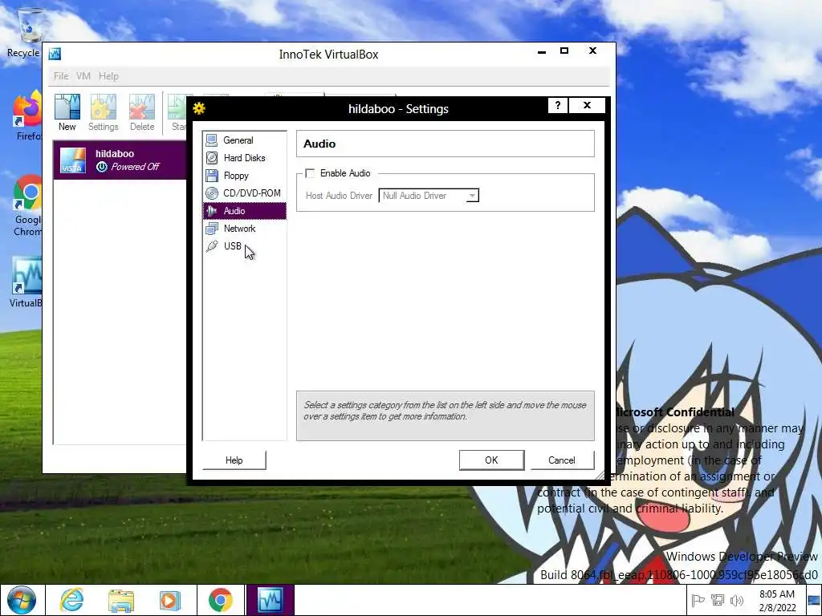The width and height of the screenshot is (822, 616).
Task: Select hildaboo virtual machine entry
Action: (x=120, y=160)
